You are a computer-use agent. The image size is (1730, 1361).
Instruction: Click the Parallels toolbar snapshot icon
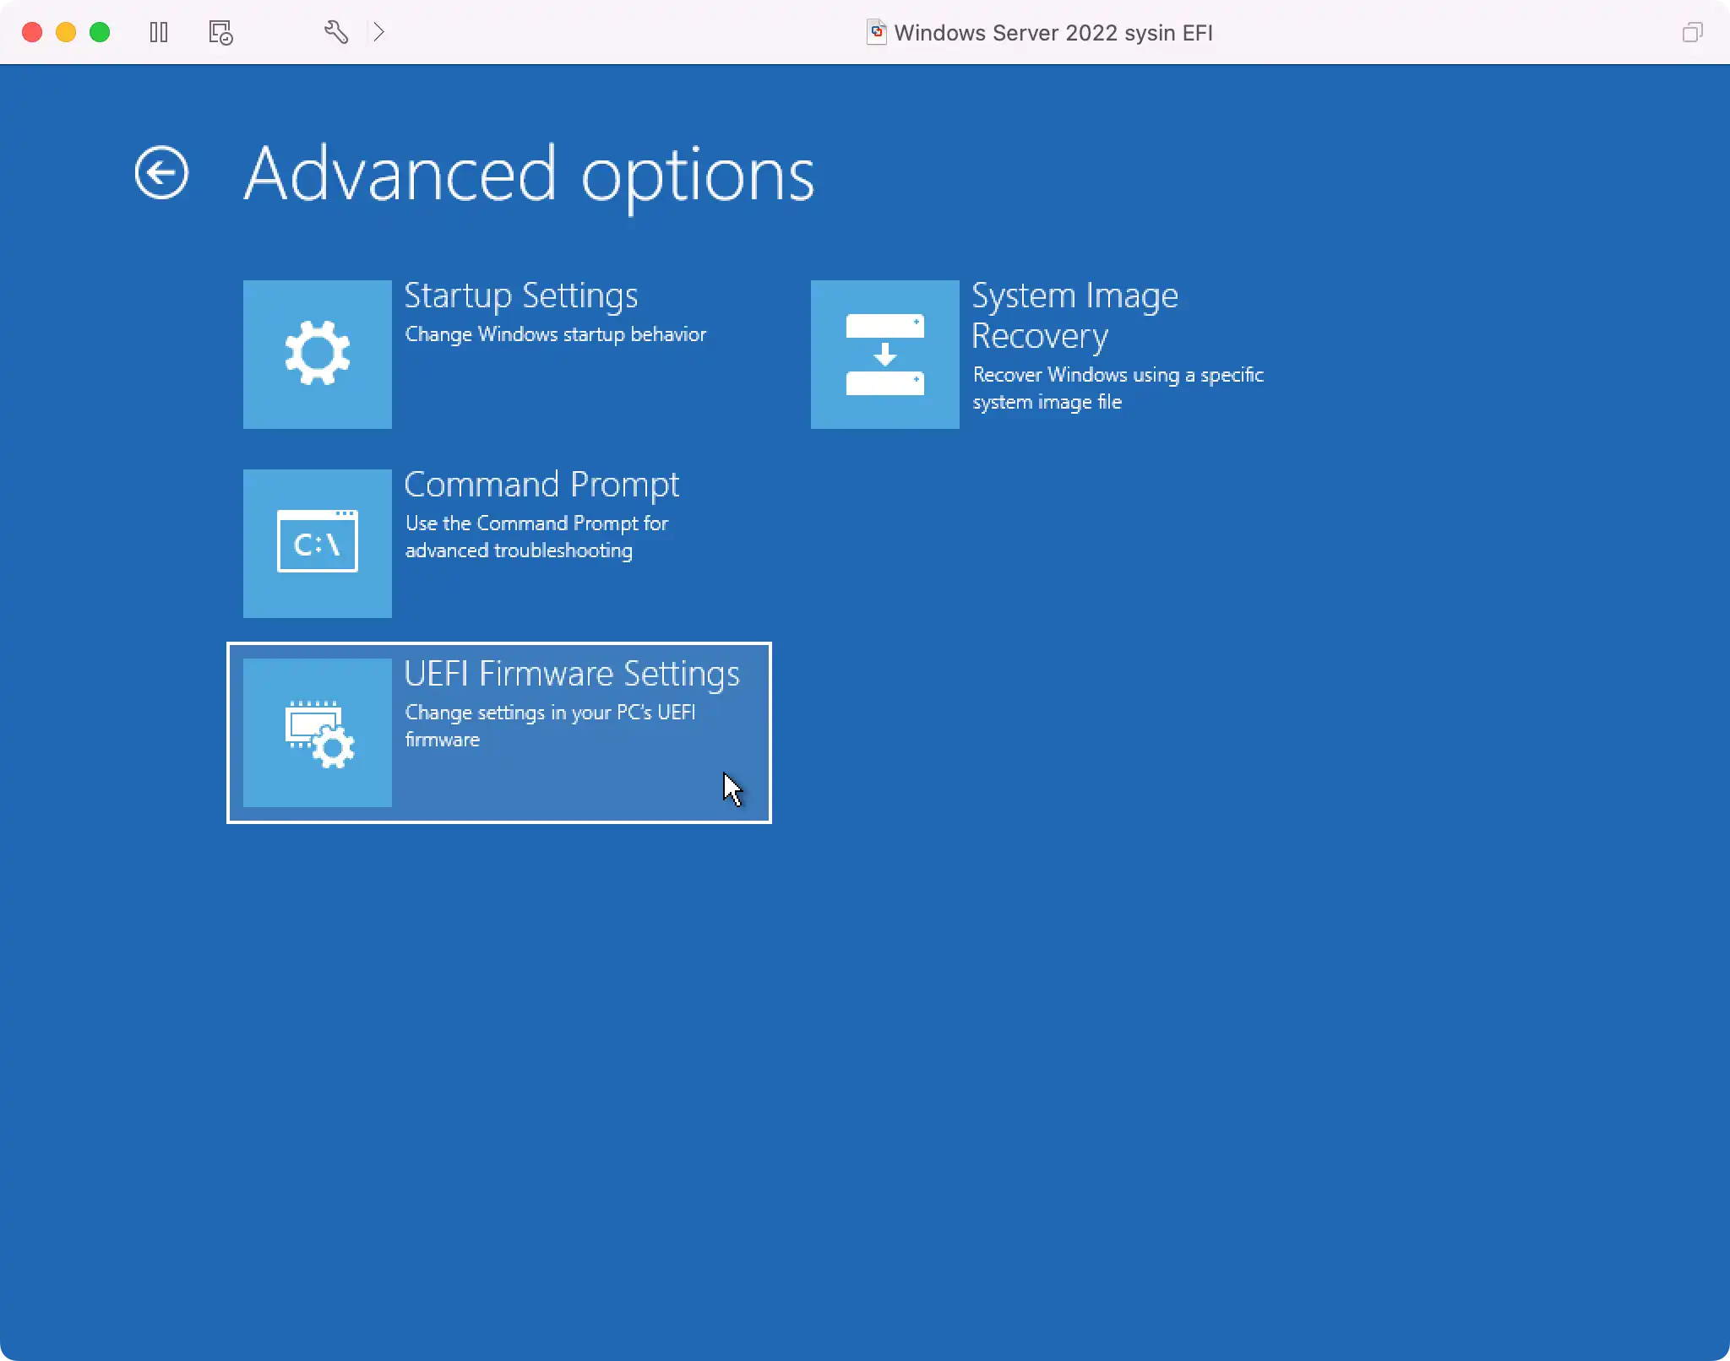pos(219,31)
